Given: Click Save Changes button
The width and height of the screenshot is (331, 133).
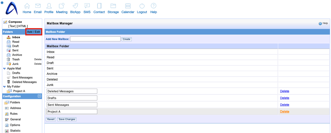Looking at the screenshot, I should click(x=67, y=119).
